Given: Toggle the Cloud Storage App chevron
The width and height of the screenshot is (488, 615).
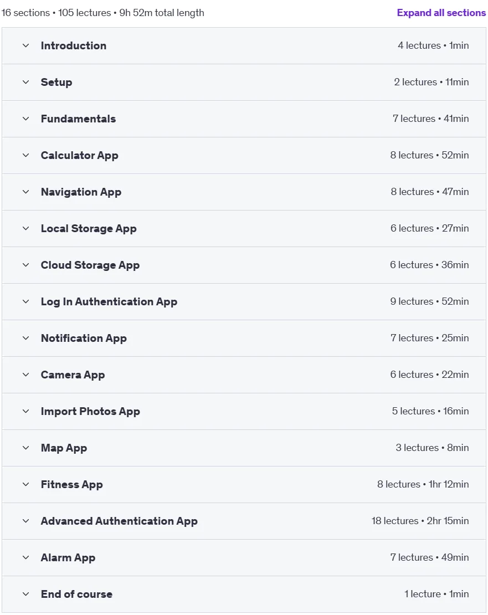Looking at the screenshot, I should tap(26, 265).
